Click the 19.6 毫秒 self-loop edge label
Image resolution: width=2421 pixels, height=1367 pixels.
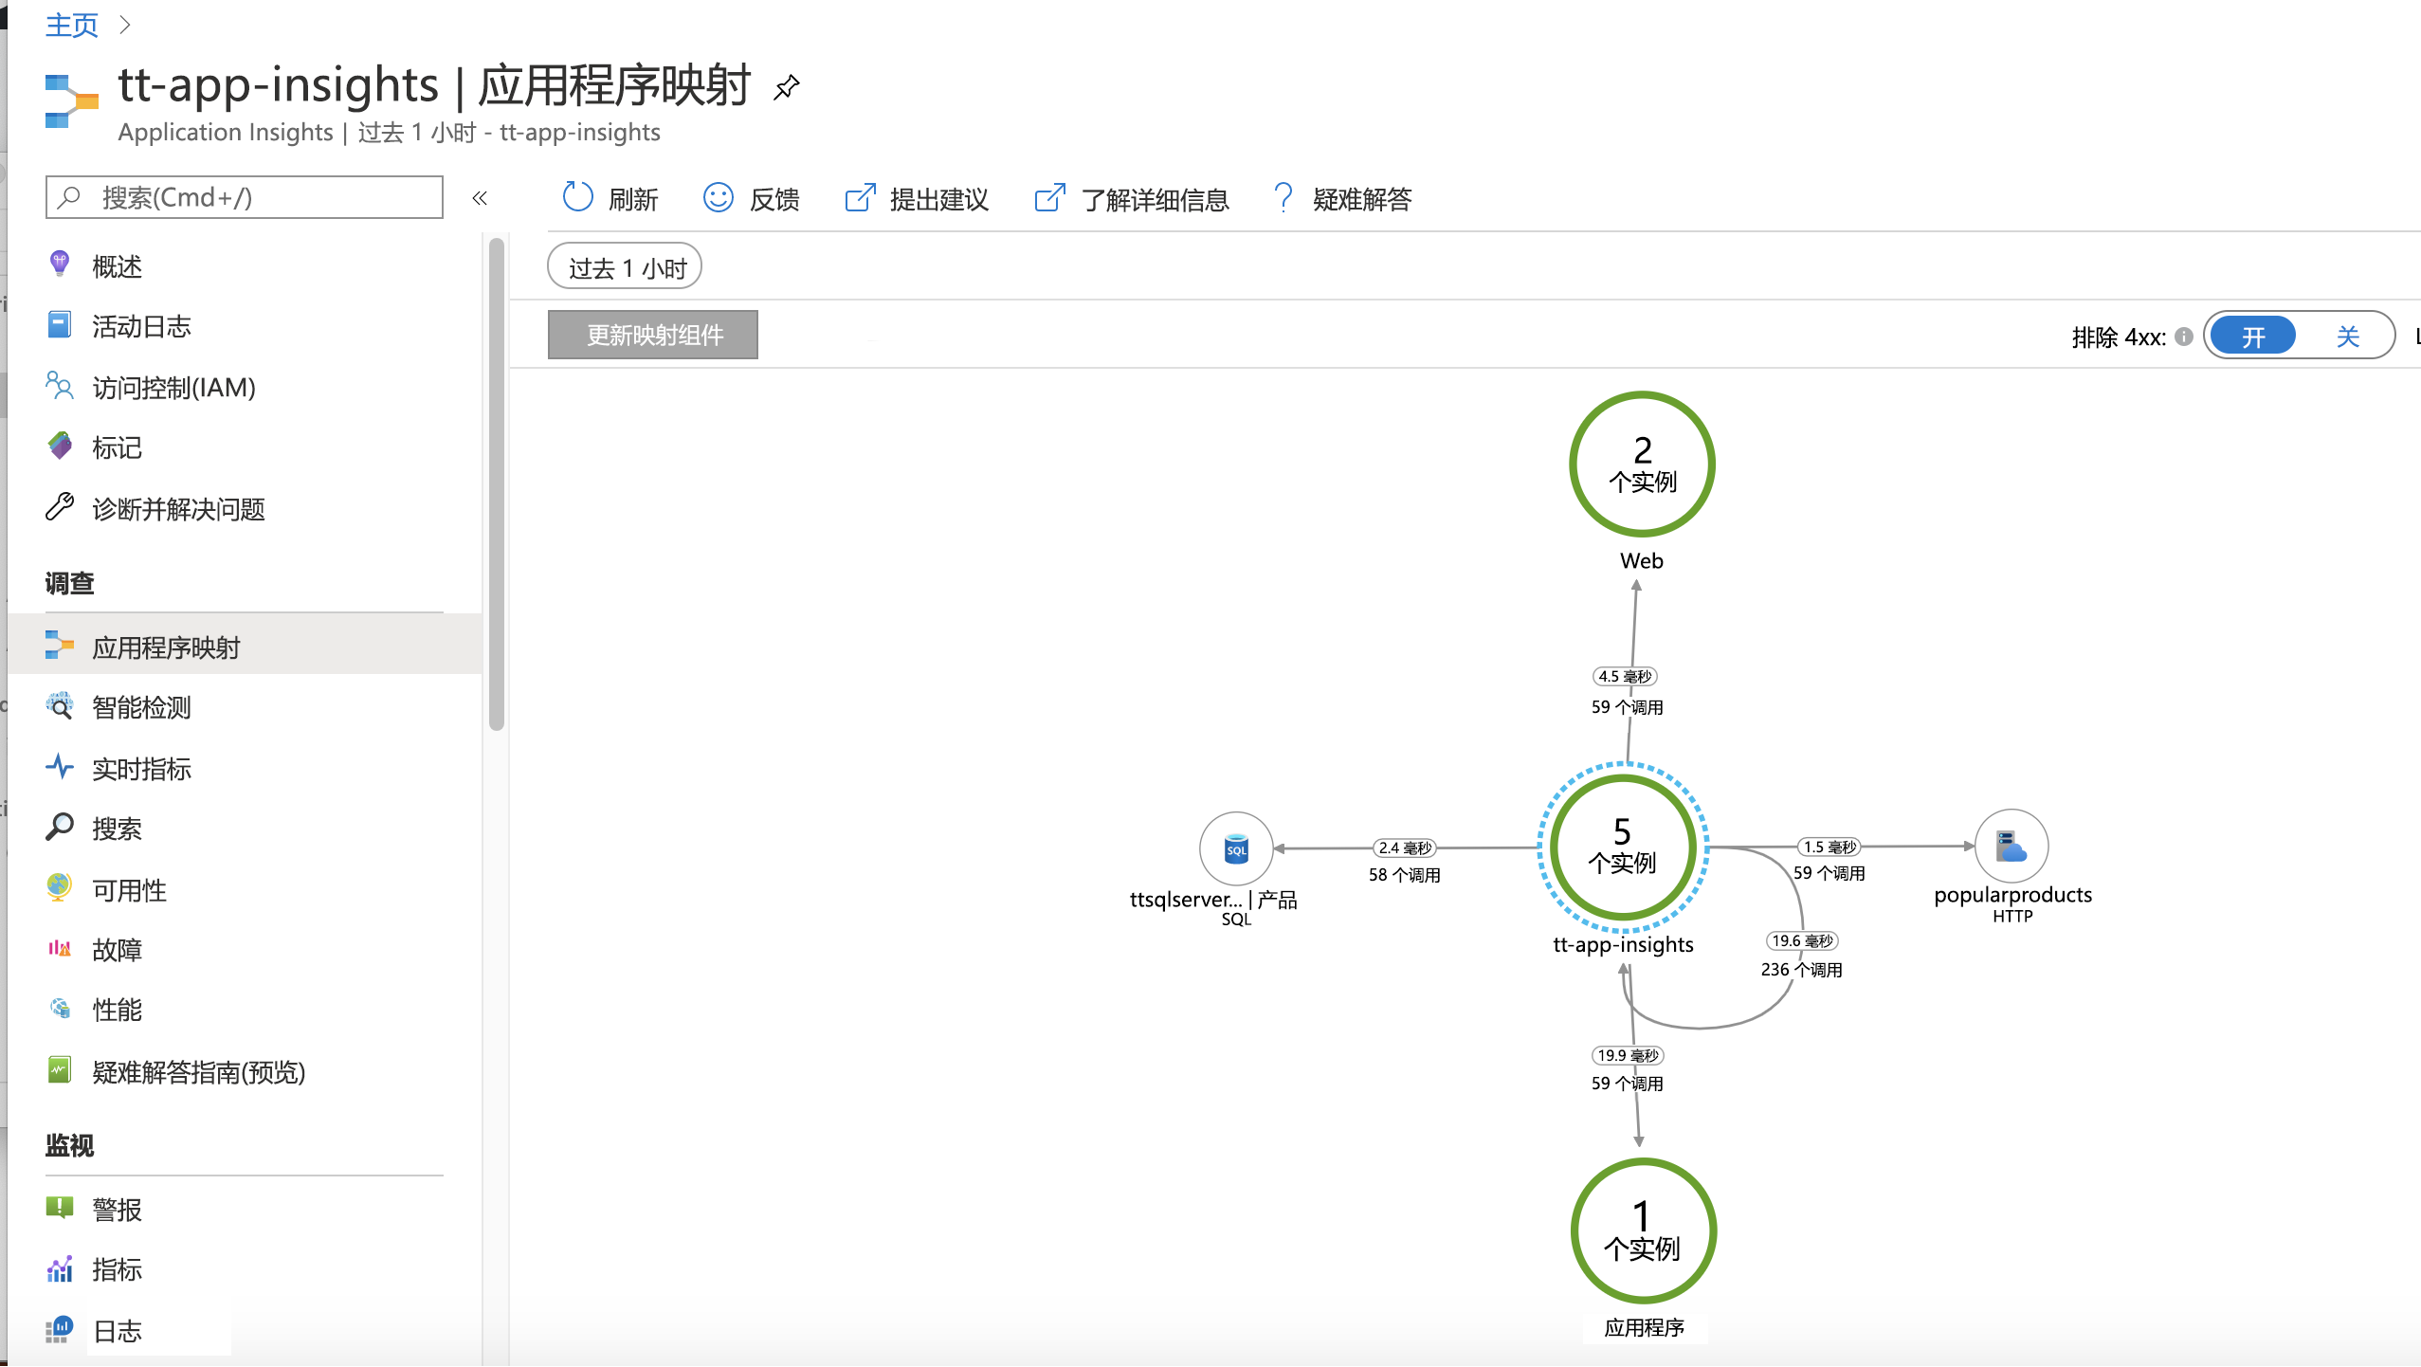[1802, 940]
